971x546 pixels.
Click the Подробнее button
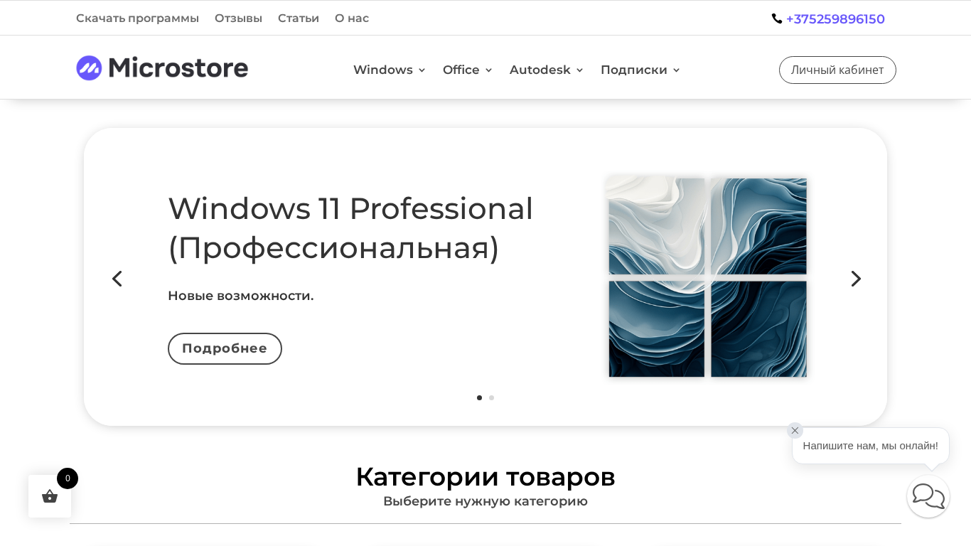(225, 348)
